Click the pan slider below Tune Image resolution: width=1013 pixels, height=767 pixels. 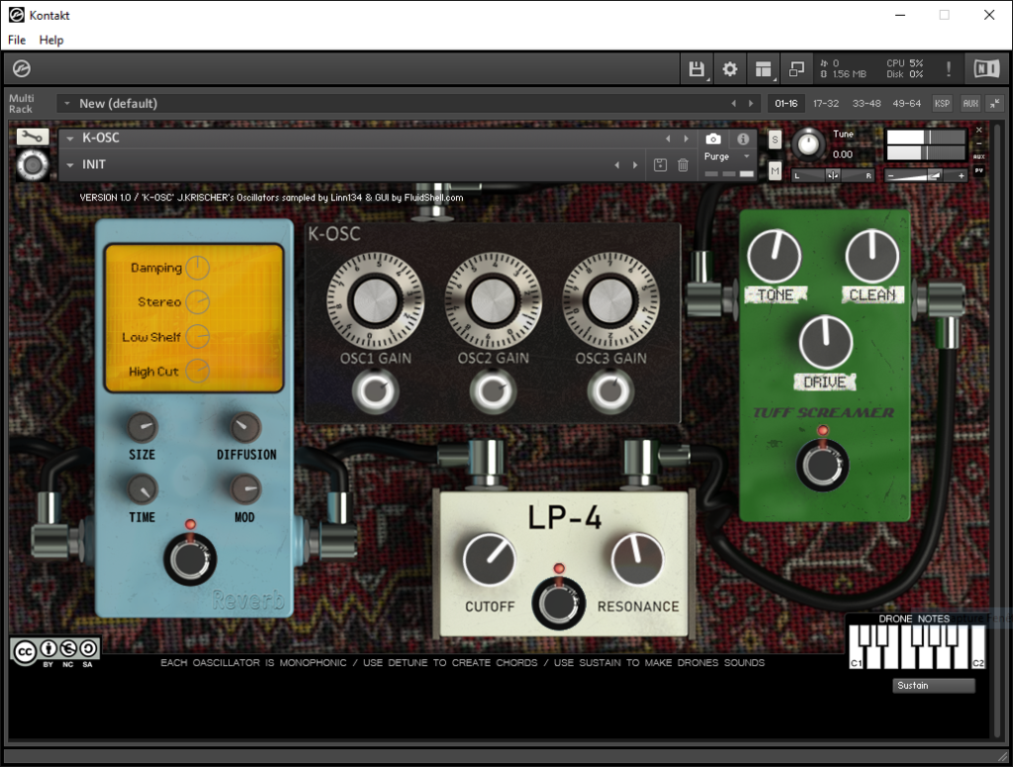(833, 176)
